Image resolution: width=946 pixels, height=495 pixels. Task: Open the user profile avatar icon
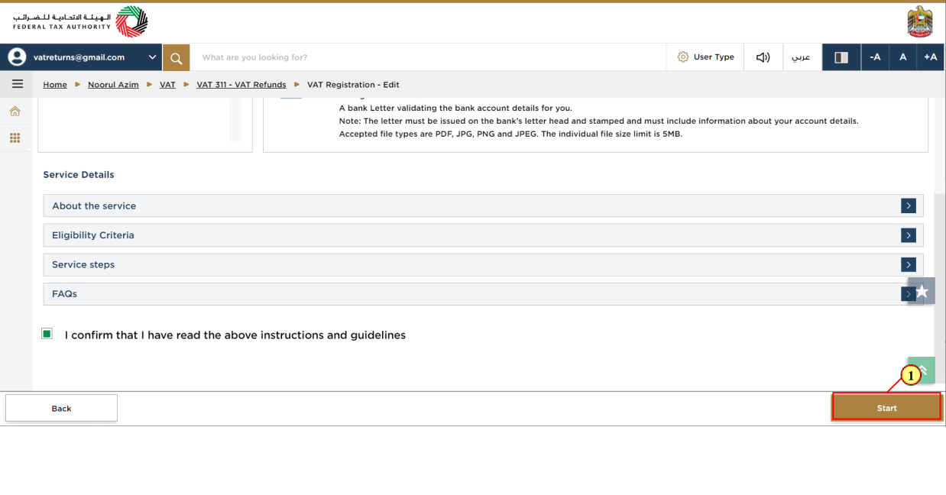16,57
